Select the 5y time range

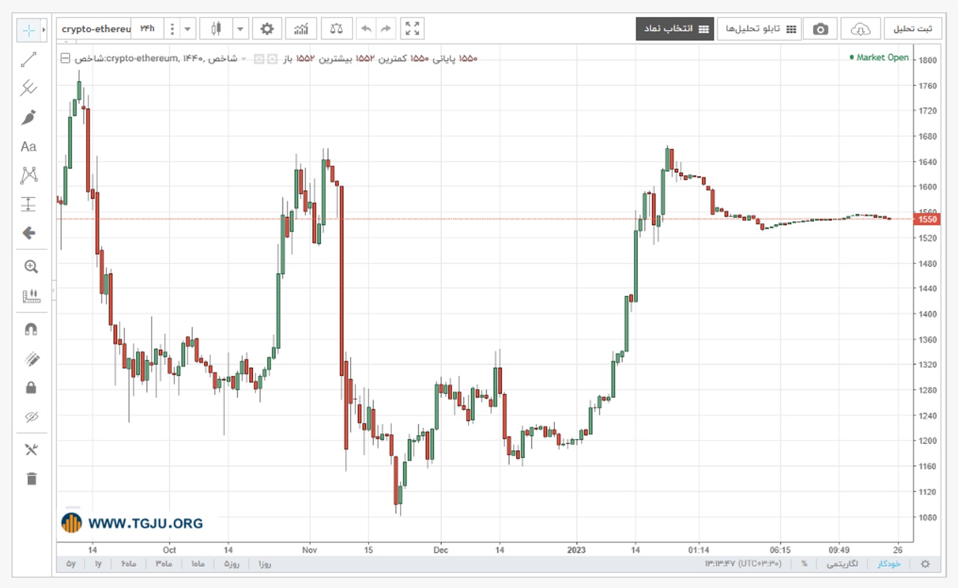pyautogui.click(x=71, y=564)
